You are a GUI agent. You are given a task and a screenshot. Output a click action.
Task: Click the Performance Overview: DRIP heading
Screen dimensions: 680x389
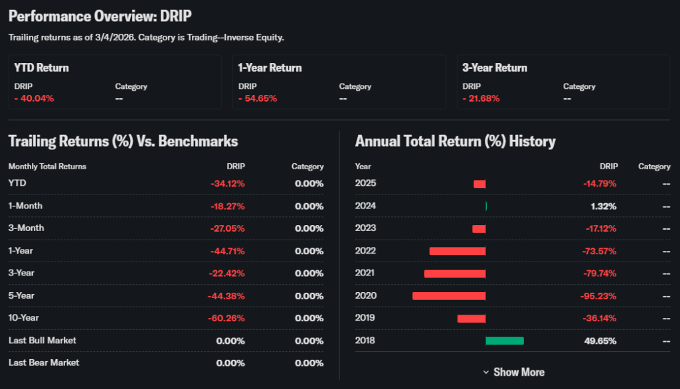coord(100,16)
